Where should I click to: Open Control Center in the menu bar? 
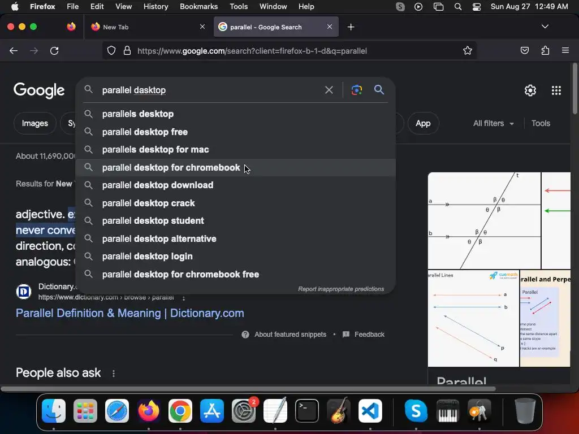(476, 7)
